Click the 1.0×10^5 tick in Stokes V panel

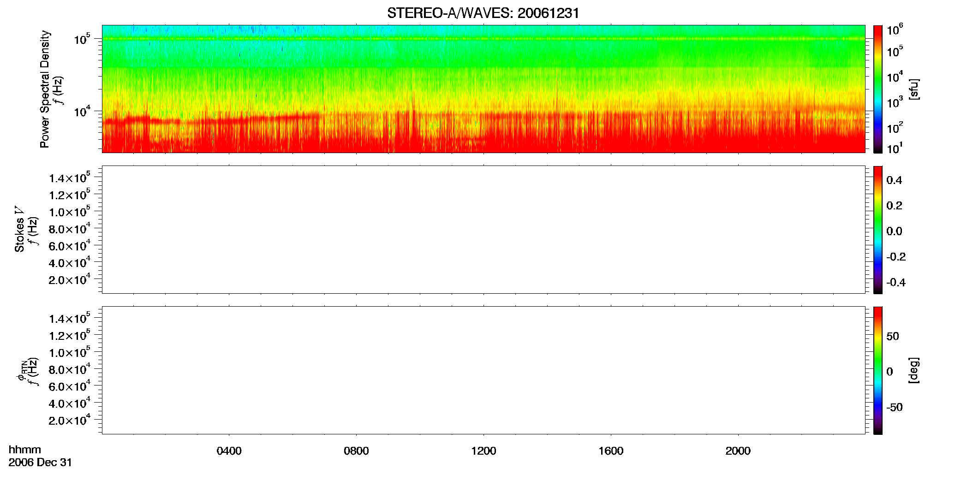[70, 211]
